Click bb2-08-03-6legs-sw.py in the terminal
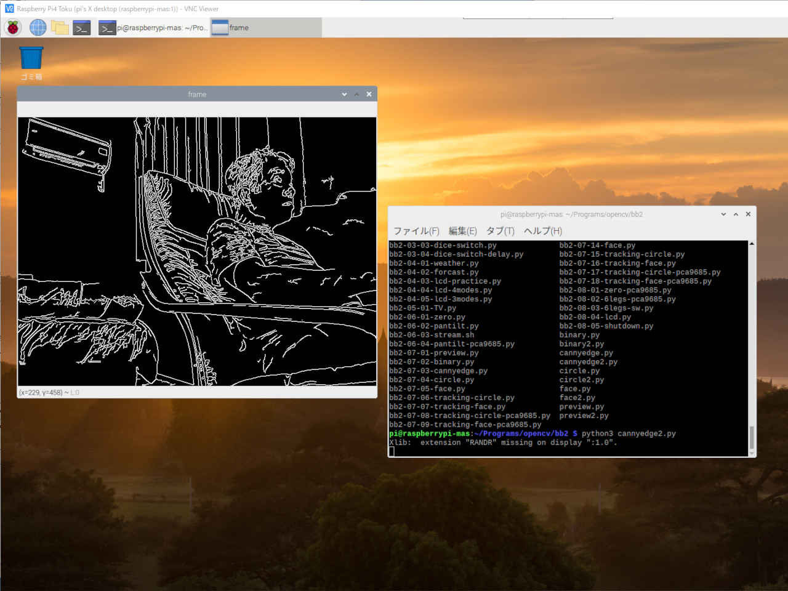 click(x=606, y=308)
